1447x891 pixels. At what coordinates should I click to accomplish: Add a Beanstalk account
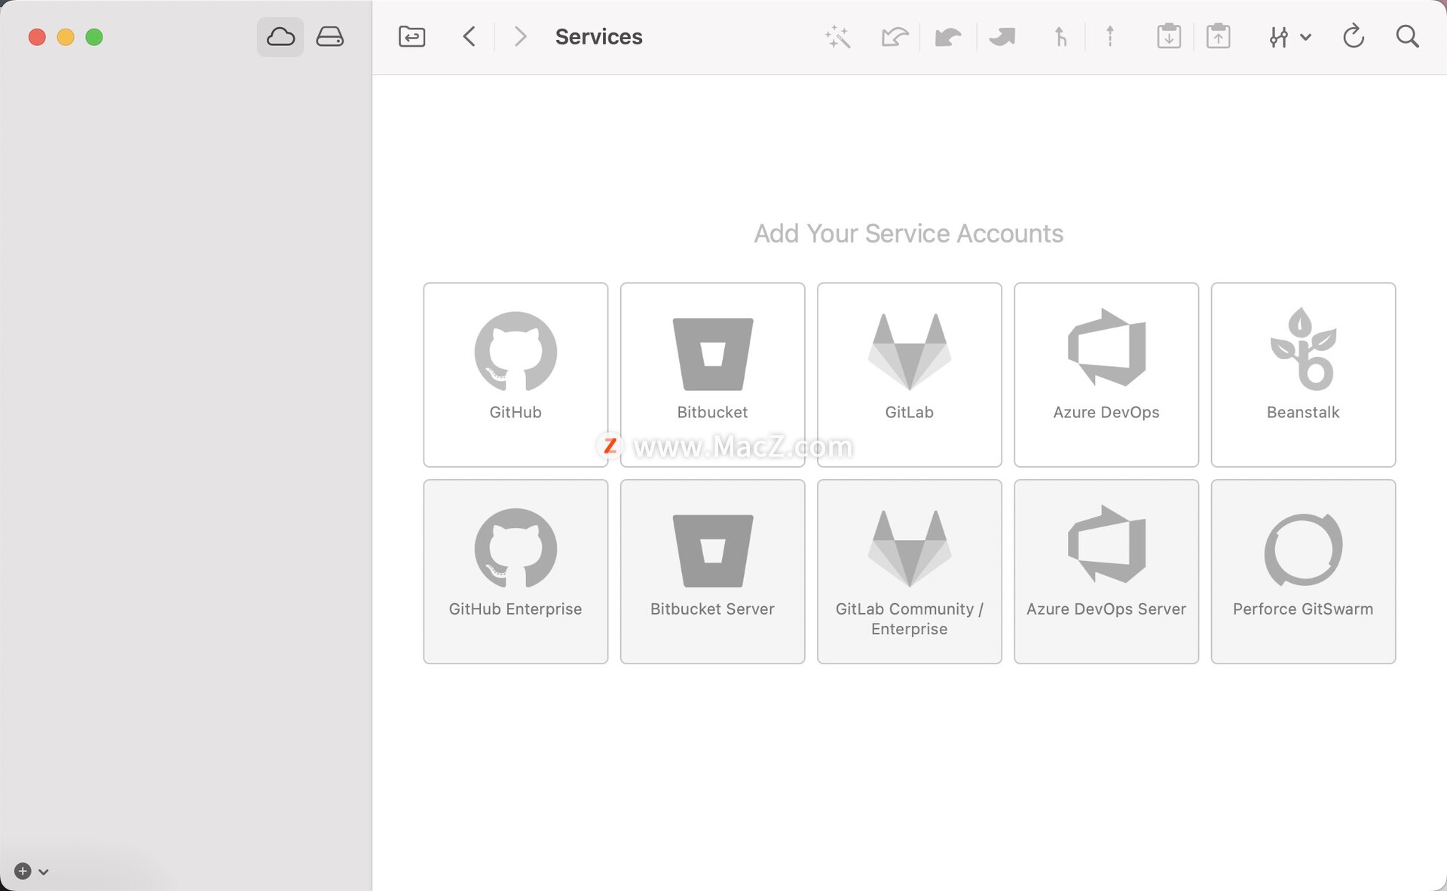point(1303,374)
